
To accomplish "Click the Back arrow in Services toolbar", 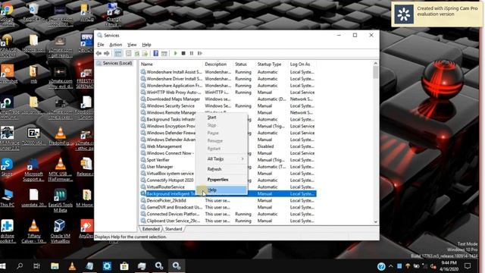I will pos(99,53).
